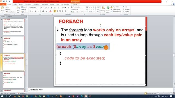
Task: Click the zoom slider in status bar
Action: [x=164, y=93]
